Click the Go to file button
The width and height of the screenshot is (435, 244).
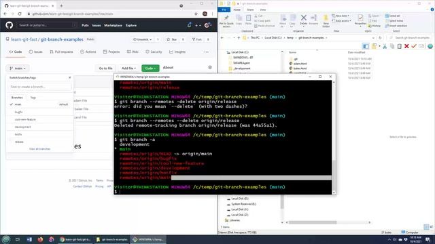106,68
